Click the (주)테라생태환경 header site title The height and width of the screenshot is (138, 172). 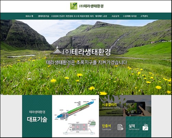click(x=91, y=6)
